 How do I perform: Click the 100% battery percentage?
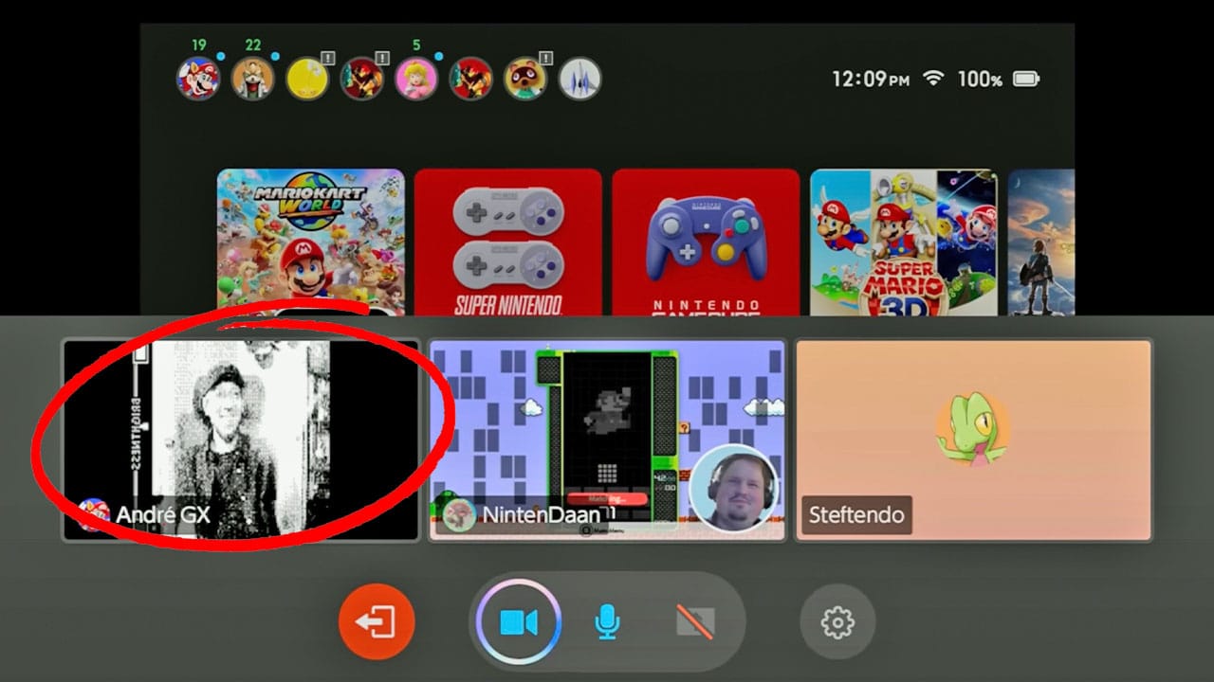pos(980,80)
